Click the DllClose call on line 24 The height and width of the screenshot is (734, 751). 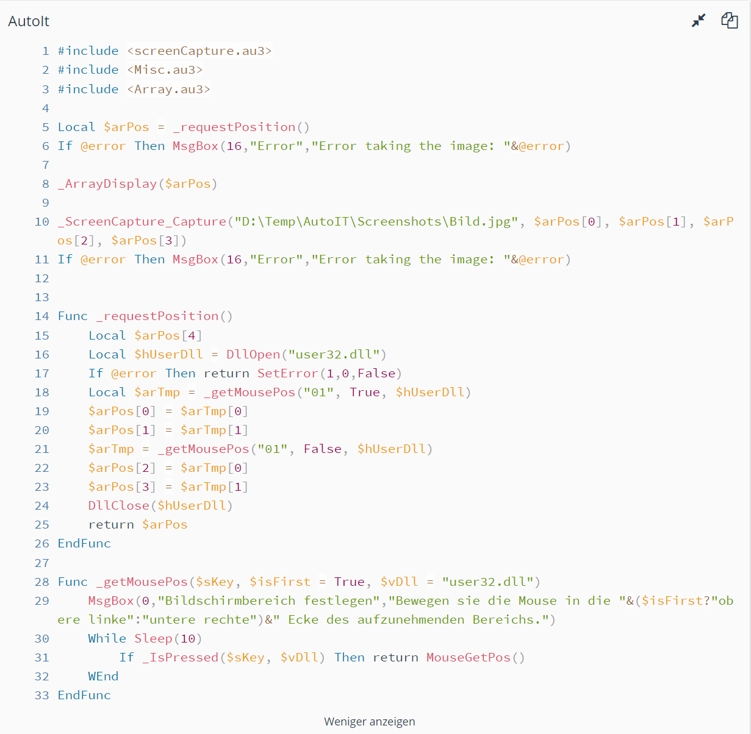(118, 505)
